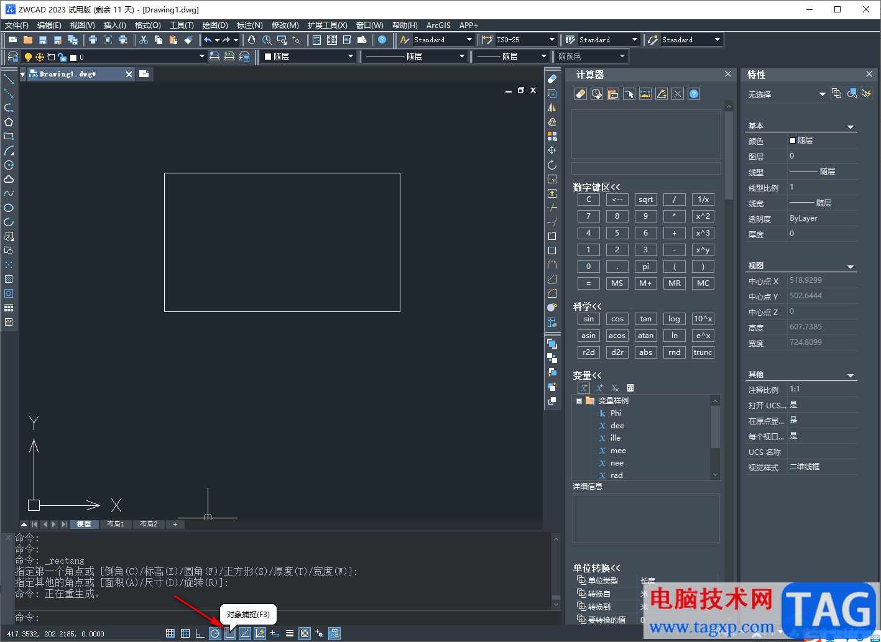Toggle Lineweight display in status bar
The height and width of the screenshot is (642, 881).
point(290,633)
